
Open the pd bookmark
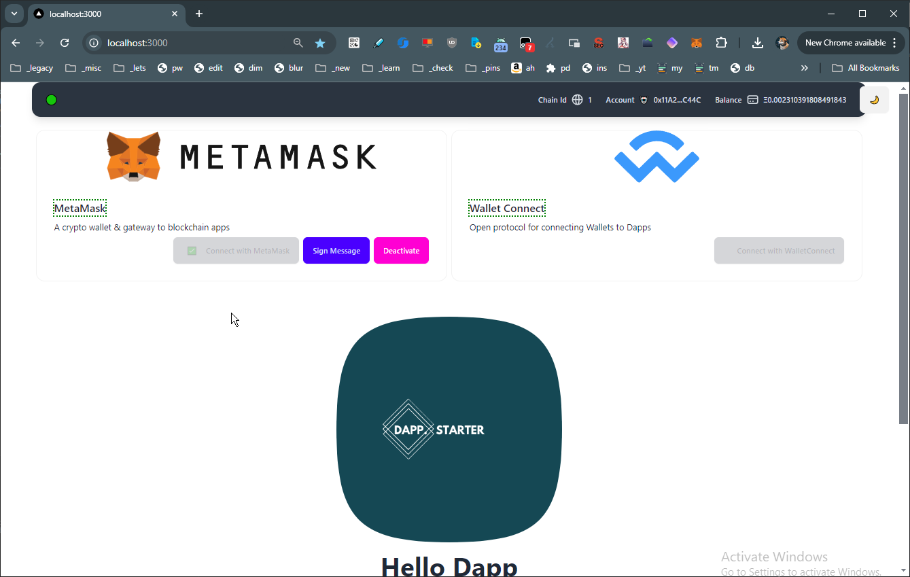(x=559, y=68)
